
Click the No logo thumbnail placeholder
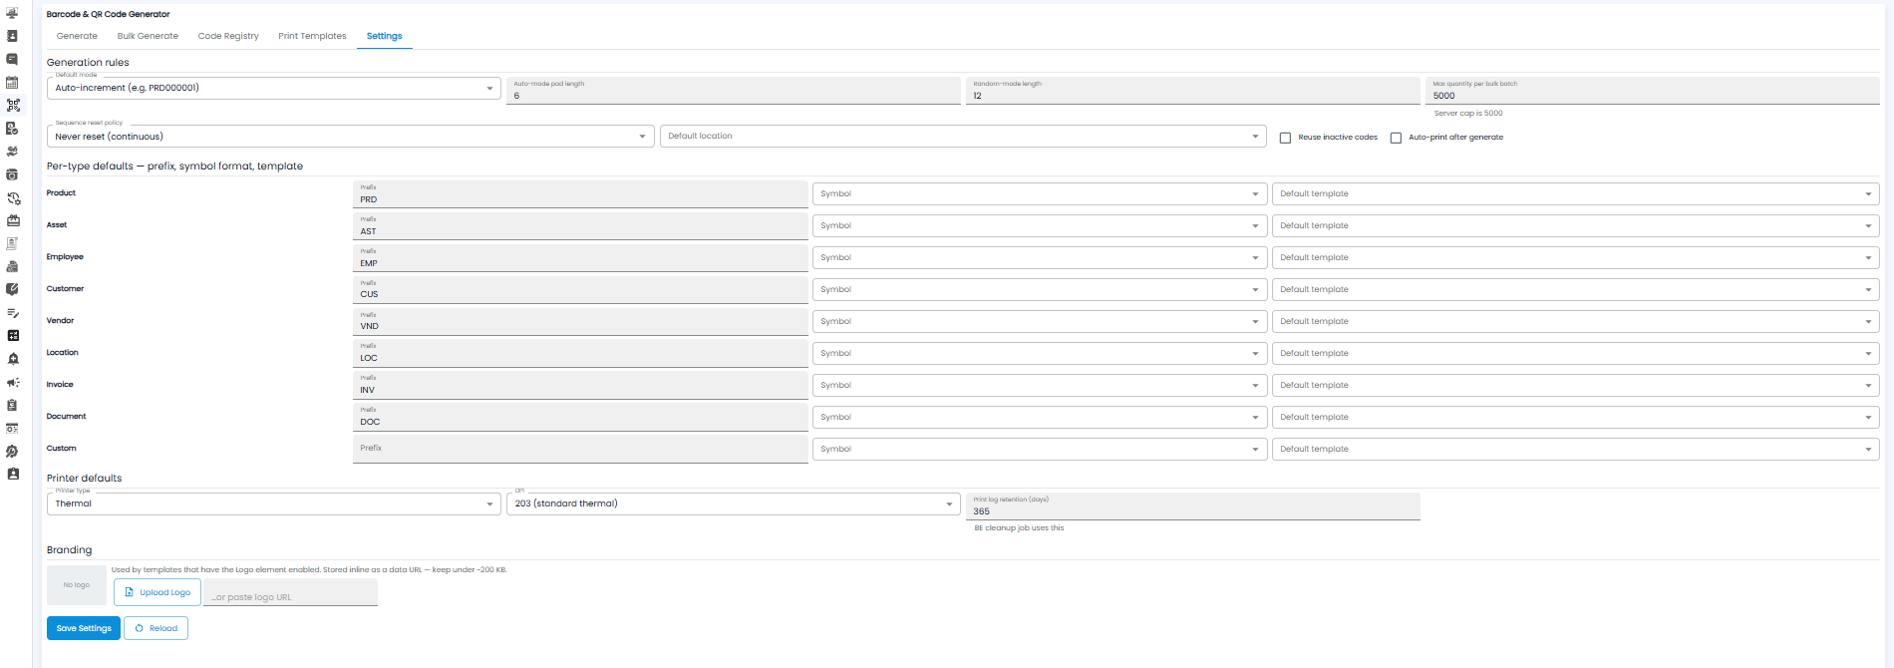[77, 585]
